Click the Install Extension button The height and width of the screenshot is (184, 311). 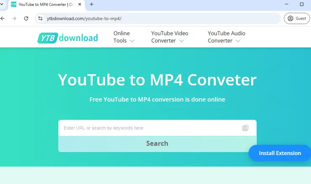tap(279, 153)
